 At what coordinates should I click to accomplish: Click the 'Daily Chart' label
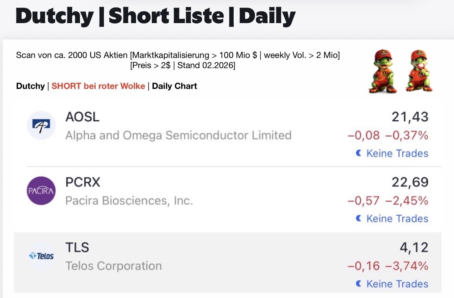[174, 86]
